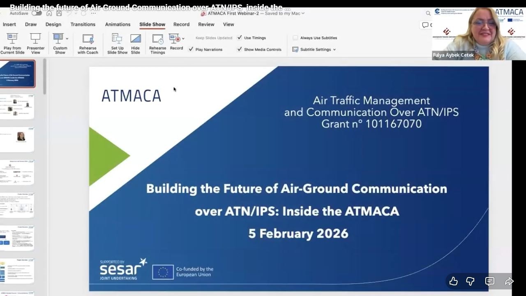
Task: Click the Play from Current Slide icon
Action: (x=12, y=39)
